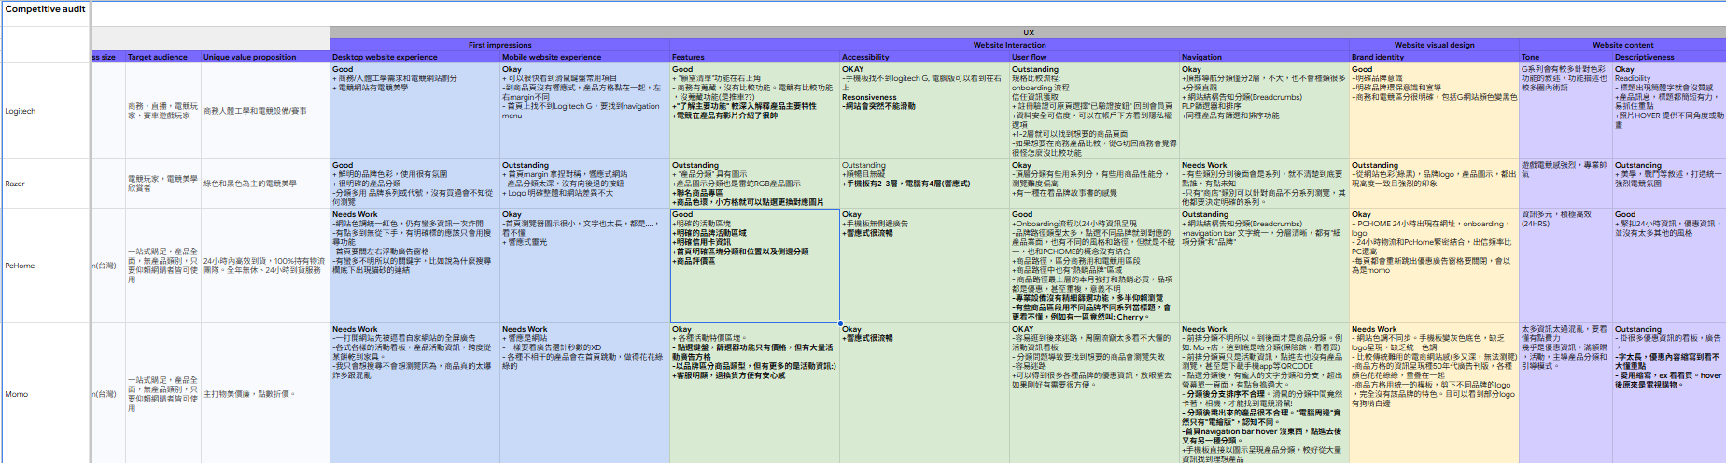Click the PcHome row label cell
Screen dimensions: 1726x463
coord(45,266)
